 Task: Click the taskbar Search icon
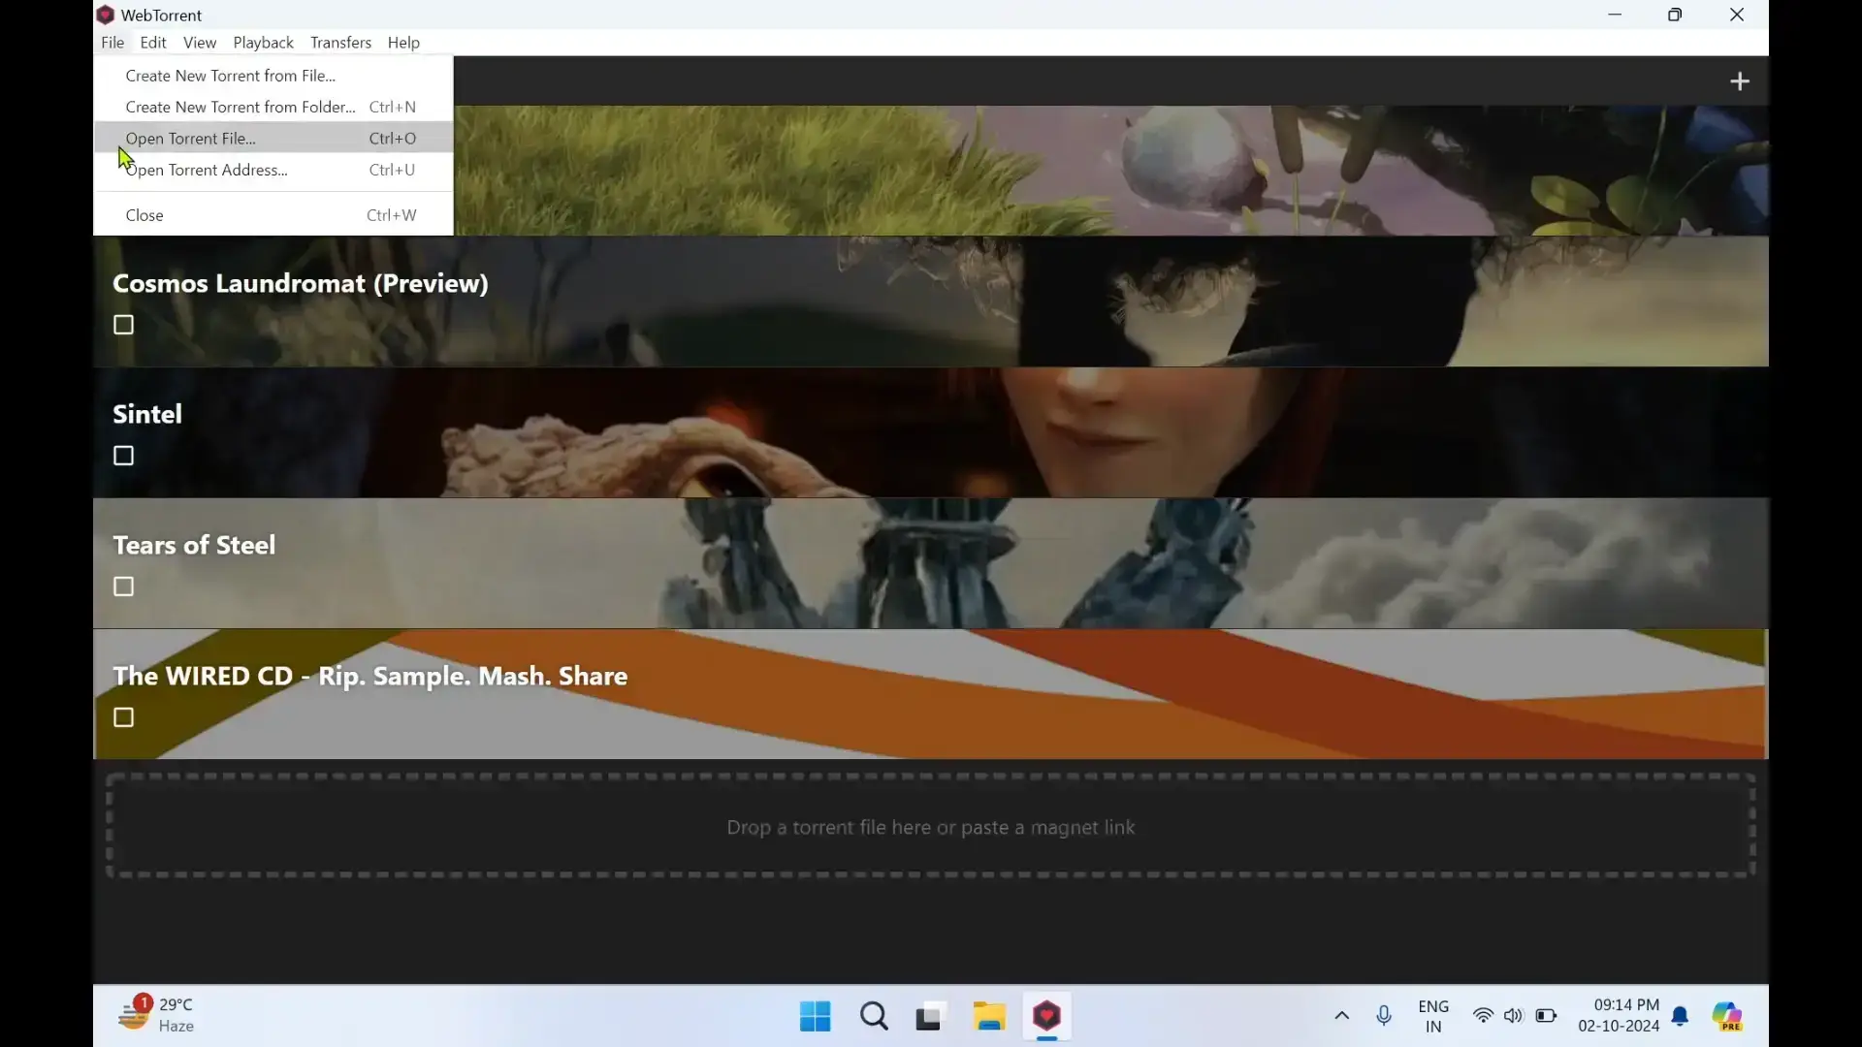click(873, 1016)
